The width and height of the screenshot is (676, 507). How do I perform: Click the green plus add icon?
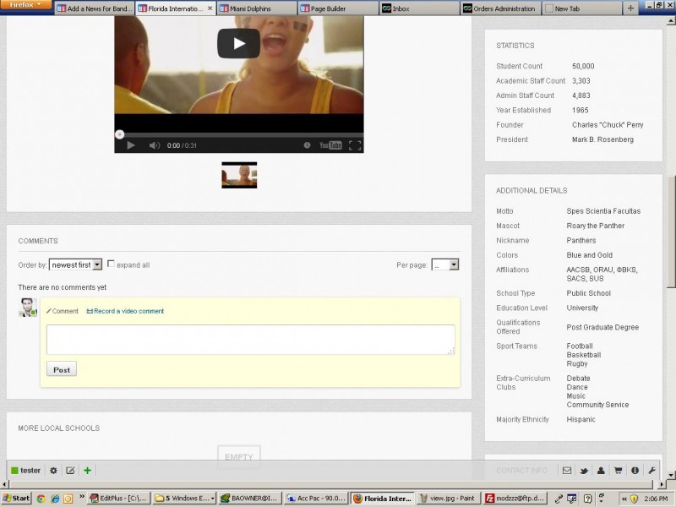coord(88,471)
